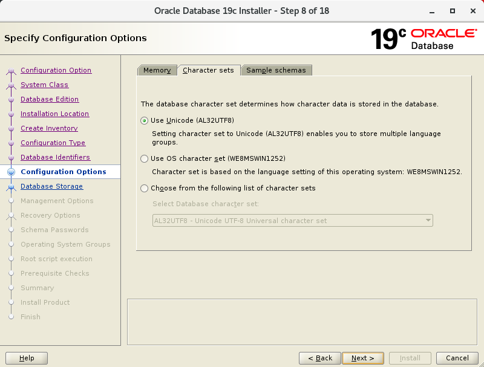This screenshot has height=367, width=484.
Task: Click the Recovery Options disabled step
Action: point(50,215)
